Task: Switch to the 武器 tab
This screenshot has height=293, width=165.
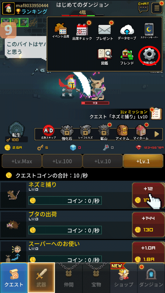Action: click(x=41, y=278)
